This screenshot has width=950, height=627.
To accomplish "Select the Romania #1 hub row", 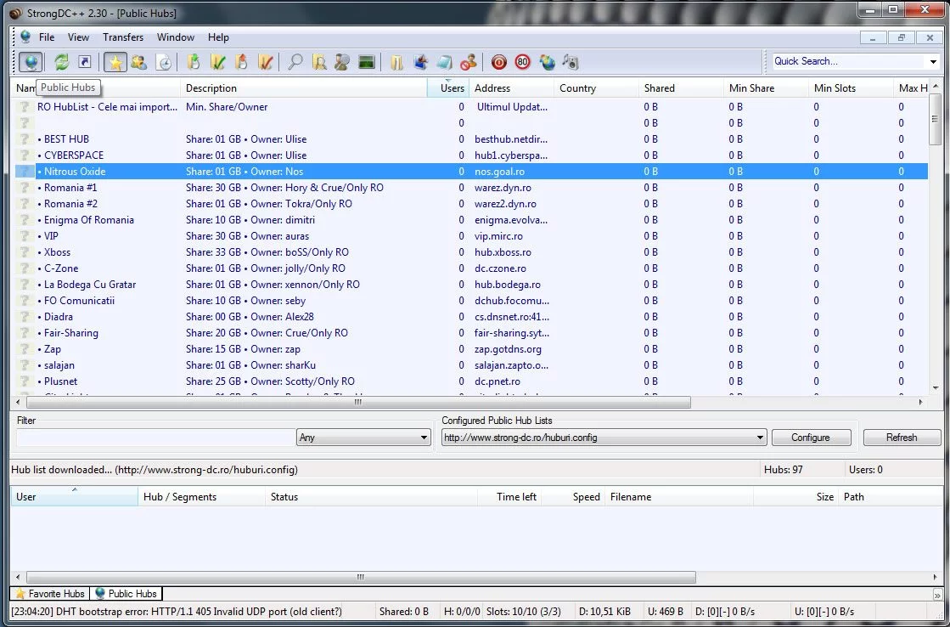I will coord(471,188).
